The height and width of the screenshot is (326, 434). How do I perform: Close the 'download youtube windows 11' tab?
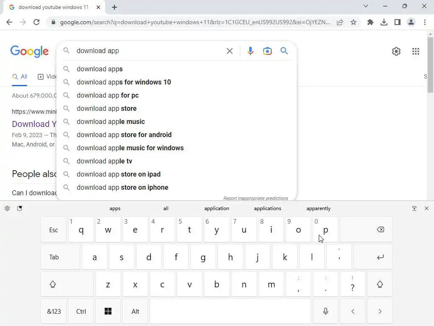coord(98,7)
